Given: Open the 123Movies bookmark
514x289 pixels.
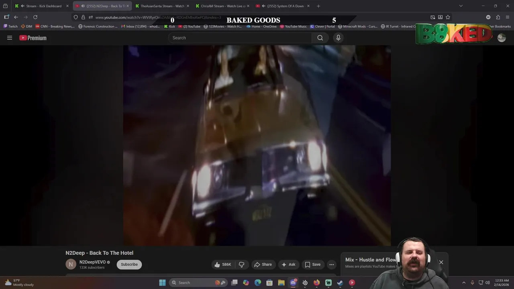Looking at the screenshot, I should (223, 26).
